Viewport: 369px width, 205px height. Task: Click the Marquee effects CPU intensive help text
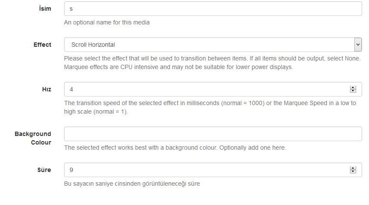pos(178,67)
